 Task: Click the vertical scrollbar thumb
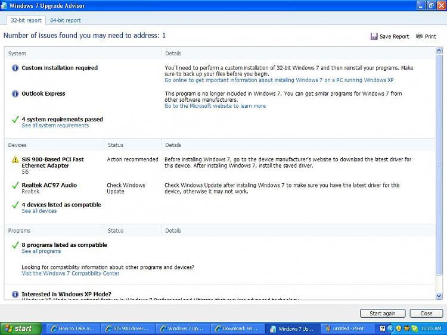(x=439, y=164)
